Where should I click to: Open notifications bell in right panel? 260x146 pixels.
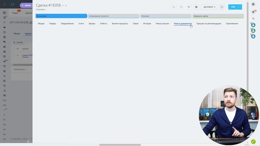click(x=253, y=12)
